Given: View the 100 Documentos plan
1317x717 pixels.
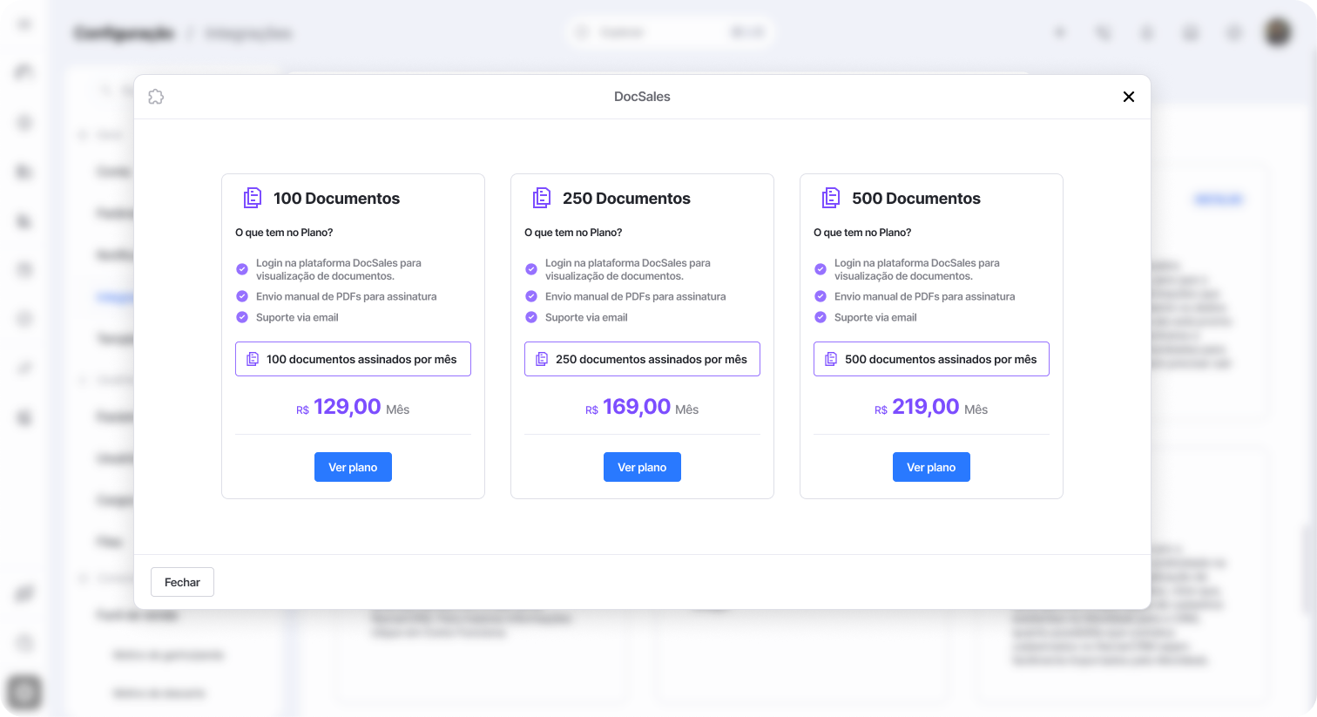Looking at the screenshot, I should (x=353, y=467).
